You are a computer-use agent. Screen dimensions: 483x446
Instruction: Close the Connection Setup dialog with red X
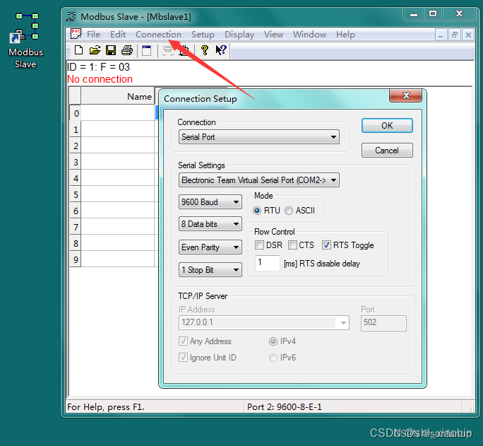[406, 95]
